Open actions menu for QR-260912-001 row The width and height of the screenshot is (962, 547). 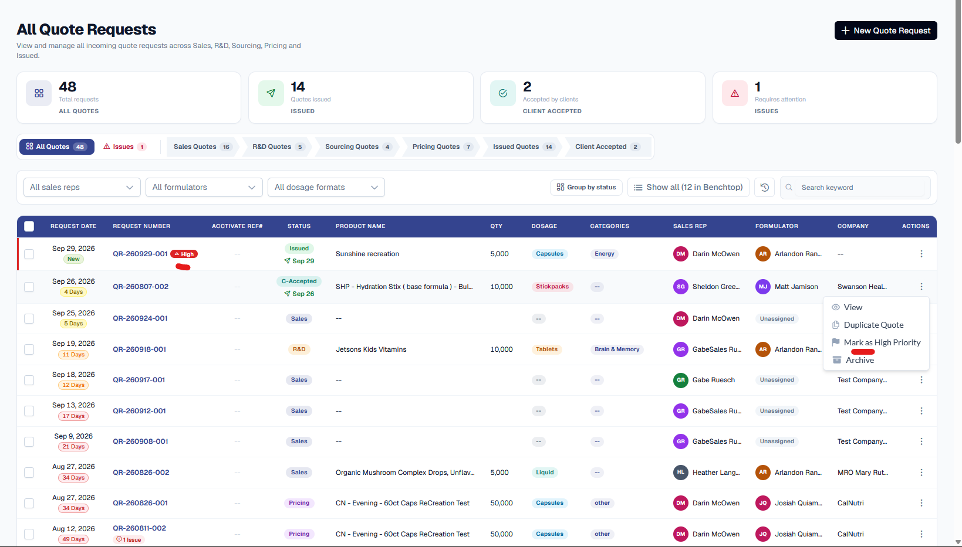921,411
